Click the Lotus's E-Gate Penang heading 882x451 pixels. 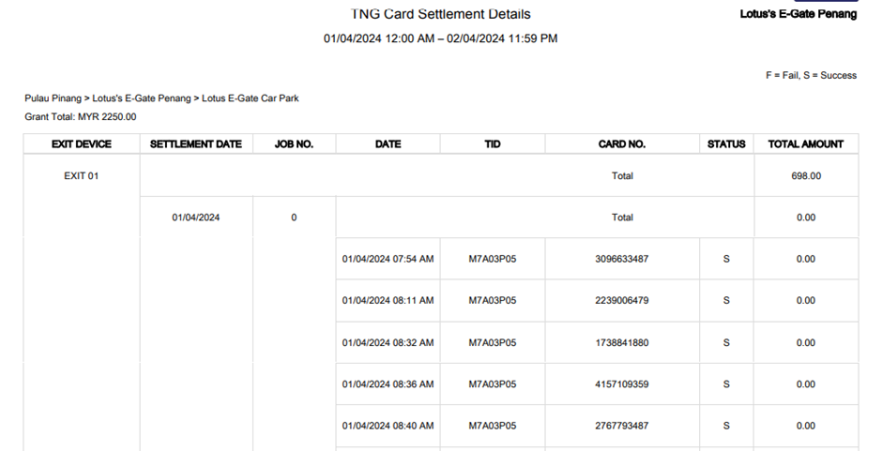(x=798, y=14)
